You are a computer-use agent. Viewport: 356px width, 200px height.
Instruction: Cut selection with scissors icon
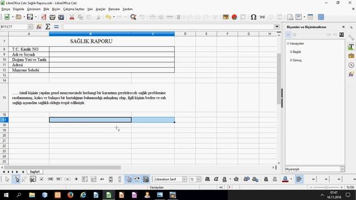coord(72,17)
